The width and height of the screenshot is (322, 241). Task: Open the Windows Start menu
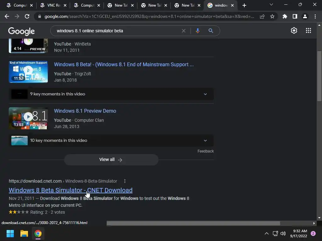[10, 233]
